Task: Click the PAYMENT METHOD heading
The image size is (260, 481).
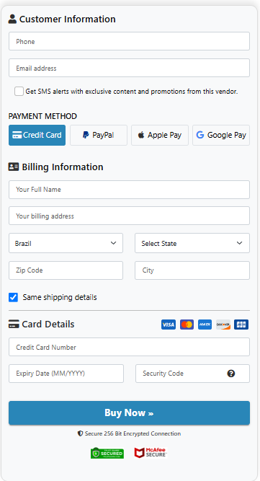Action: pyautogui.click(x=42, y=116)
